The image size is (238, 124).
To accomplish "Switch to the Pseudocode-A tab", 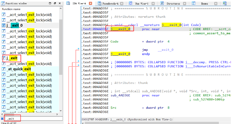I will pyautogui.click(x=110, y=4).
